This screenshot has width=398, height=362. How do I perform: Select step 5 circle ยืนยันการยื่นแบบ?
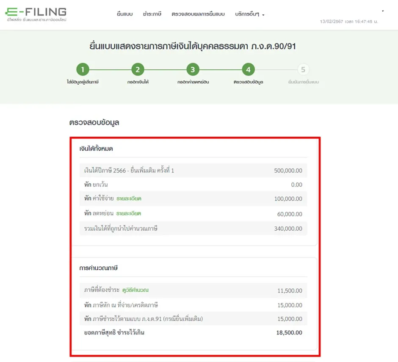point(303,69)
